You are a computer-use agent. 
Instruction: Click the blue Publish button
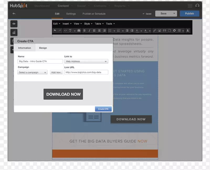pyautogui.click(x=189, y=14)
